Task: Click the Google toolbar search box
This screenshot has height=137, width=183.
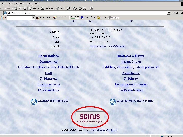Action: 20,18
